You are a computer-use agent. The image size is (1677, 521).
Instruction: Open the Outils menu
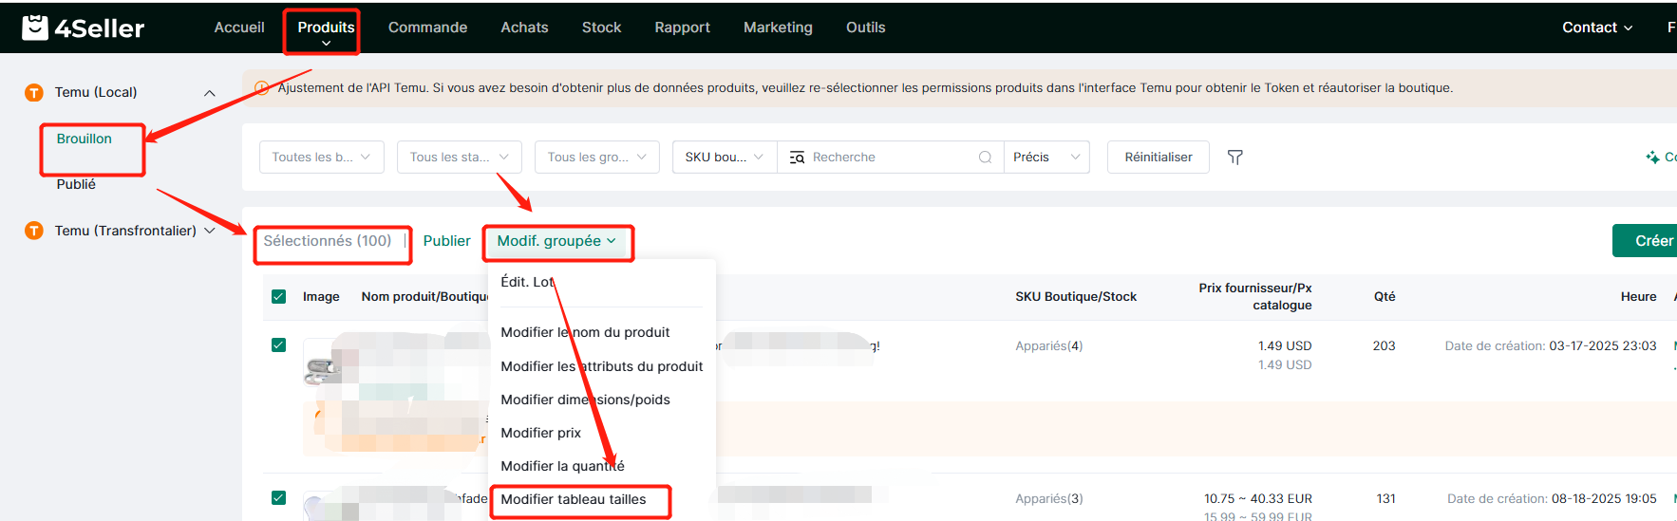tap(865, 28)
